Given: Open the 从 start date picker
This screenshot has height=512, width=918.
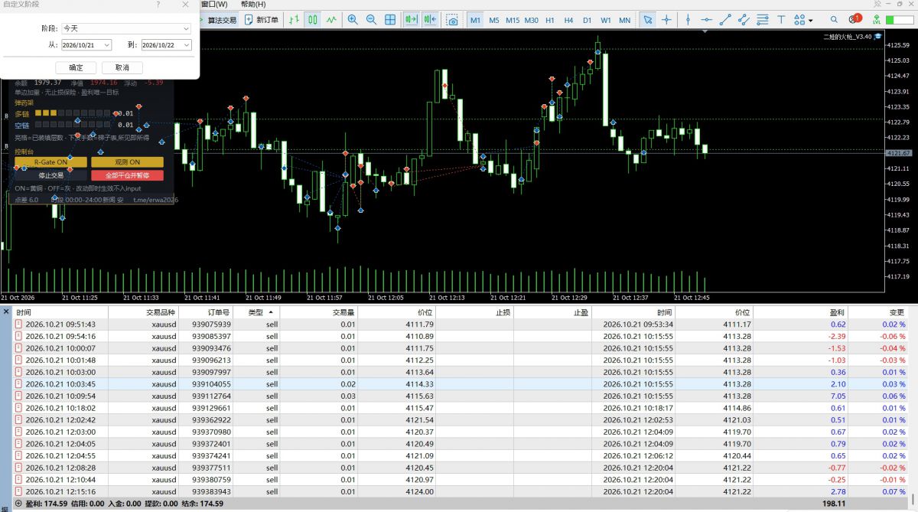Looking at the screenshot, I should click(x=86, y=45).
